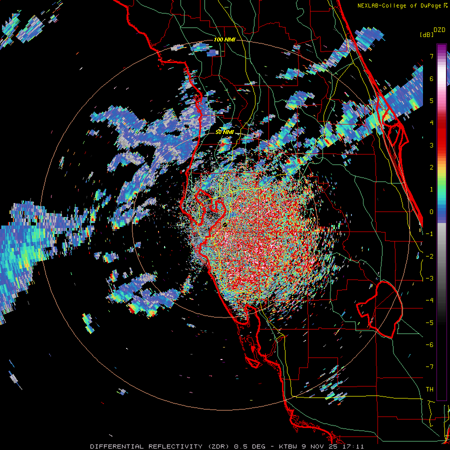The width and height of the screenshot is (450, 450).
Task: Click the 50 NMI range ring label
Action: [x=224, y=132]
